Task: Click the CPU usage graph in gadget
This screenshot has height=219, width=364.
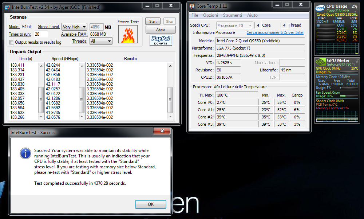Action: click(x=337, y=48)
